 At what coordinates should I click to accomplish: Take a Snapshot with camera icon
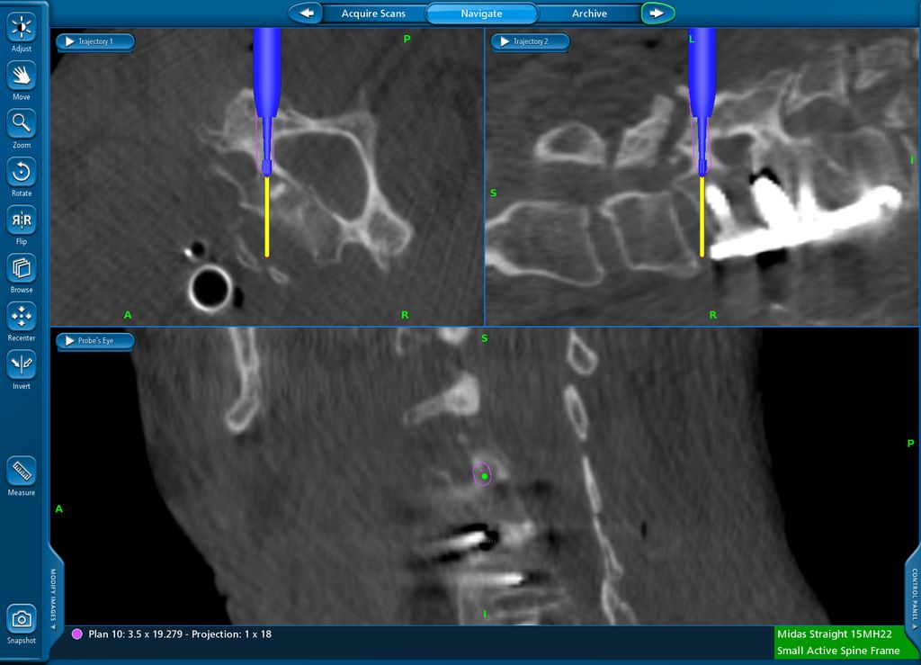coord(22,619)
